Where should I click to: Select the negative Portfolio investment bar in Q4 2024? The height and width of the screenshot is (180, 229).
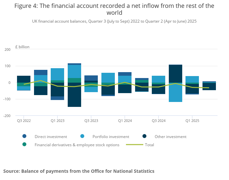tap(175, 92)
